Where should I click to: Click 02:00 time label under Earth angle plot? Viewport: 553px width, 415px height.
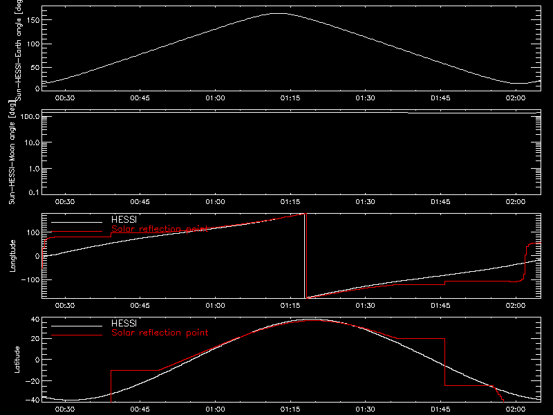(516, 98)
